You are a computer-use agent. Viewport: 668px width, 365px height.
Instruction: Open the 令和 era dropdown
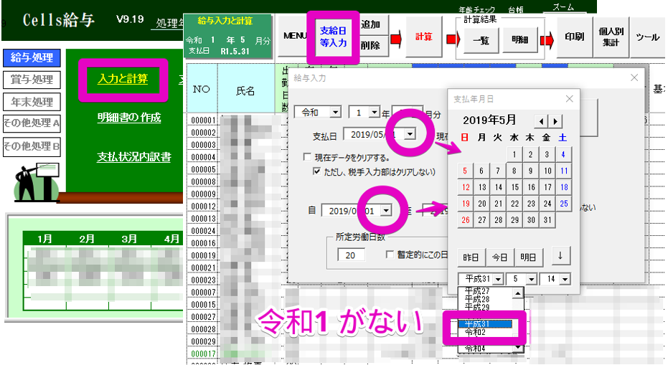click(x=335, y=113)
